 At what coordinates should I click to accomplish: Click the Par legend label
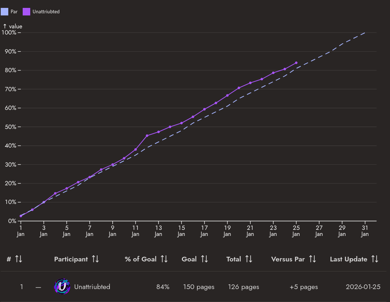tap(14, 11)
